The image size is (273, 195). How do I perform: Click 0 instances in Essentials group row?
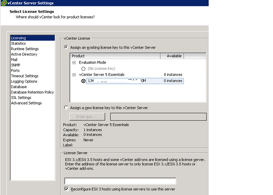173,75
